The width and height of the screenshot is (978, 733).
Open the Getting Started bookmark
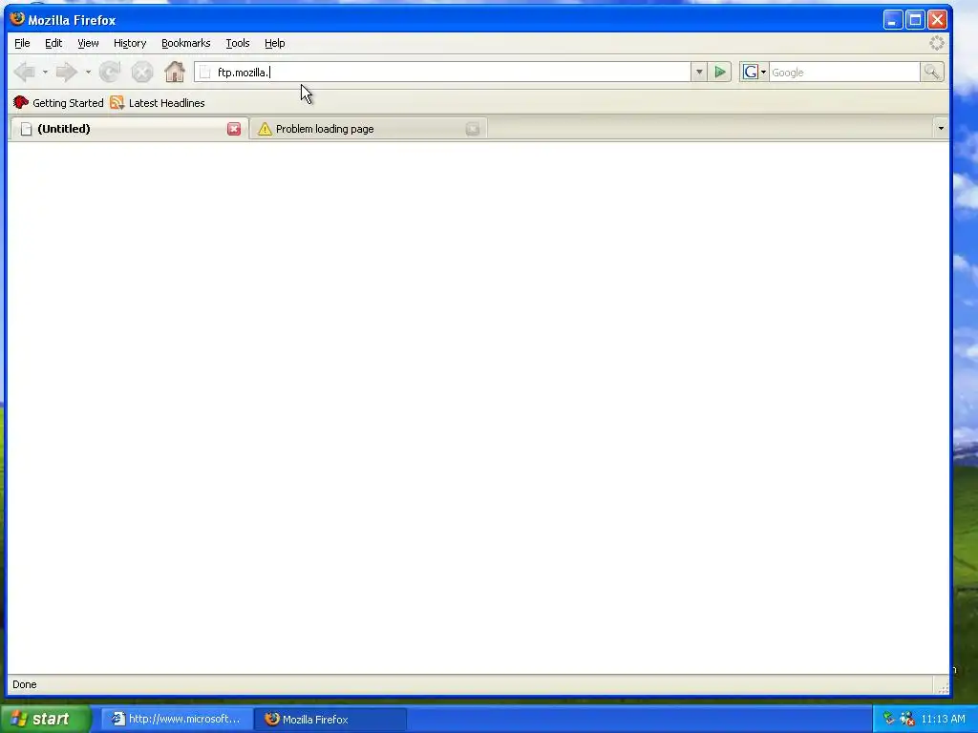point(58,103)
